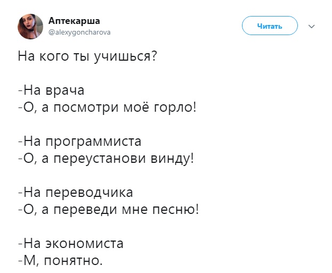
Task: Click the line "На кого ты учишься?"
Action: click(x=87, y=56)
